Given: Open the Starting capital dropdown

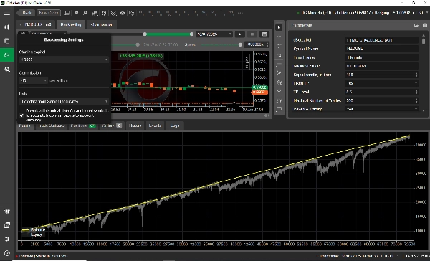Looking at the screenshot, I should pyautogui.click(x=64, y=60).
